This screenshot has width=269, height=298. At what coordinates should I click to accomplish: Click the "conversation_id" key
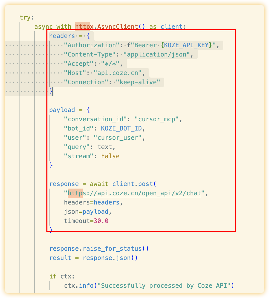click(95, 119)
